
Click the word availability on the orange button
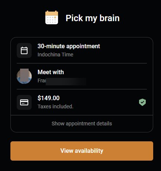(x=89, y=151)
